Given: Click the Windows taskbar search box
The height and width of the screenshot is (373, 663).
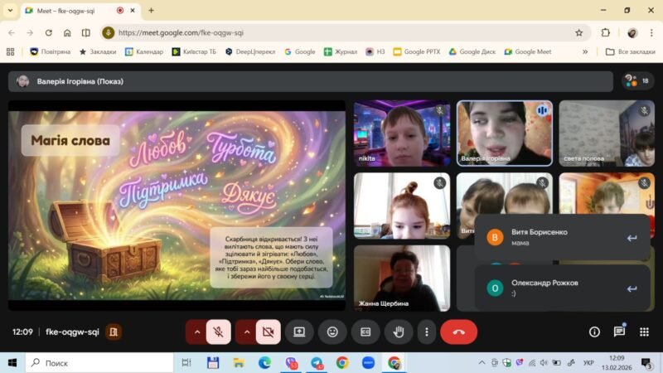Looking at the screenshot, I should tap(99, 362).
